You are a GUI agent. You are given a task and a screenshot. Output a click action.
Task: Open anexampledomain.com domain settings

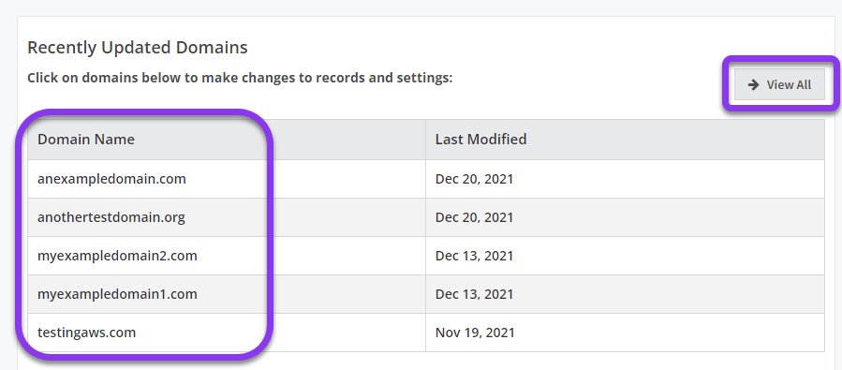[x=111, y=179]
